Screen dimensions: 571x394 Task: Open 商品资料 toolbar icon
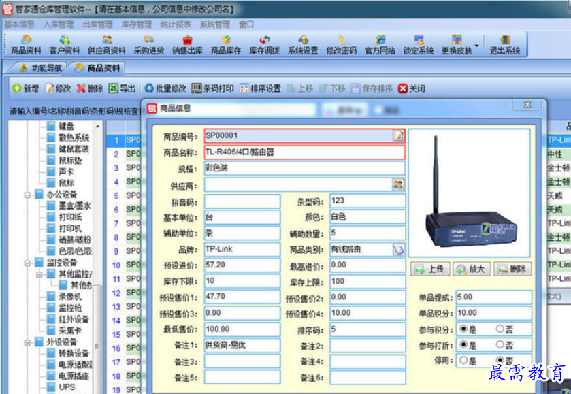(x=25, y=44)
